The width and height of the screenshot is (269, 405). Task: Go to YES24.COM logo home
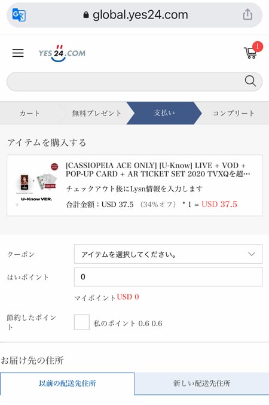coord(62,53)
